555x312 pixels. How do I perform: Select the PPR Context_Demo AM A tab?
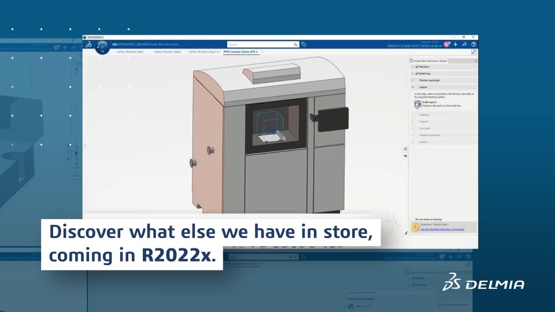click(240, 52)
